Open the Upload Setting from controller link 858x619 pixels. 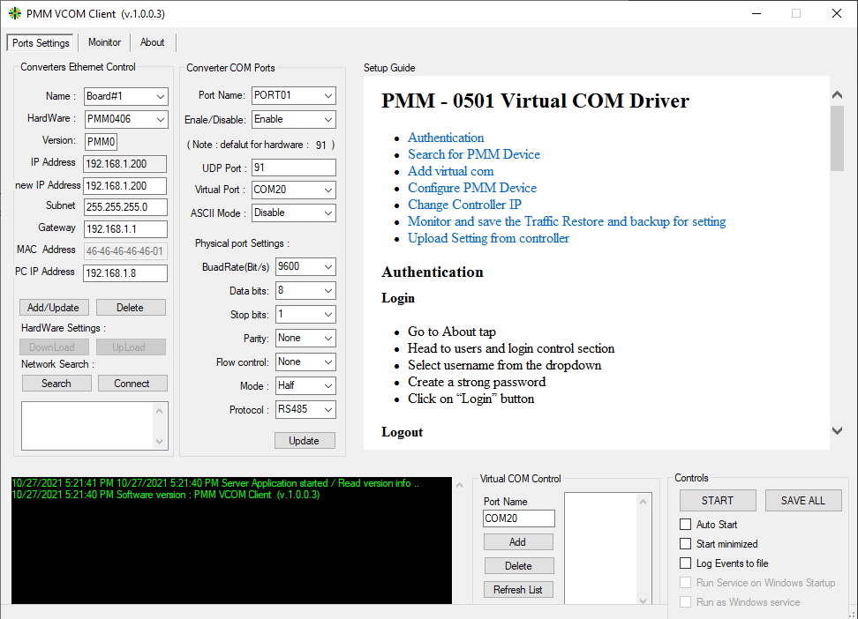[x=488, y=238]
